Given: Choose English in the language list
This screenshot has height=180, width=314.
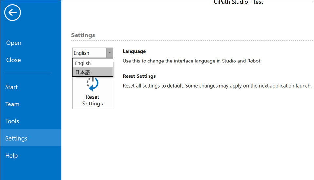Looking at the screenshot, I should tap(93, 63).
